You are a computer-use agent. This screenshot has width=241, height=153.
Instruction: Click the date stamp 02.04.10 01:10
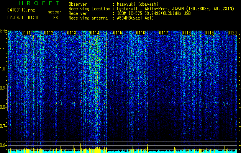23,18
